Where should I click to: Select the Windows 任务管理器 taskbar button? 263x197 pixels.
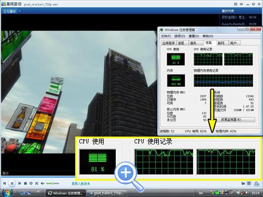click(x=66, y=193)
